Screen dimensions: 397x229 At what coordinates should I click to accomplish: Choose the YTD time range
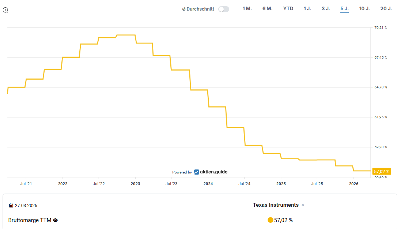tap(288, 9)
